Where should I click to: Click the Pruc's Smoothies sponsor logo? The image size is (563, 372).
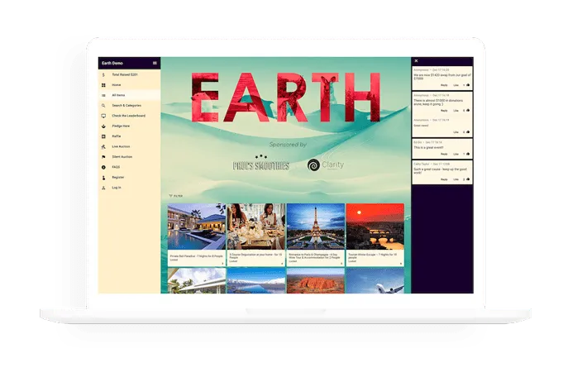coord(261,163)
